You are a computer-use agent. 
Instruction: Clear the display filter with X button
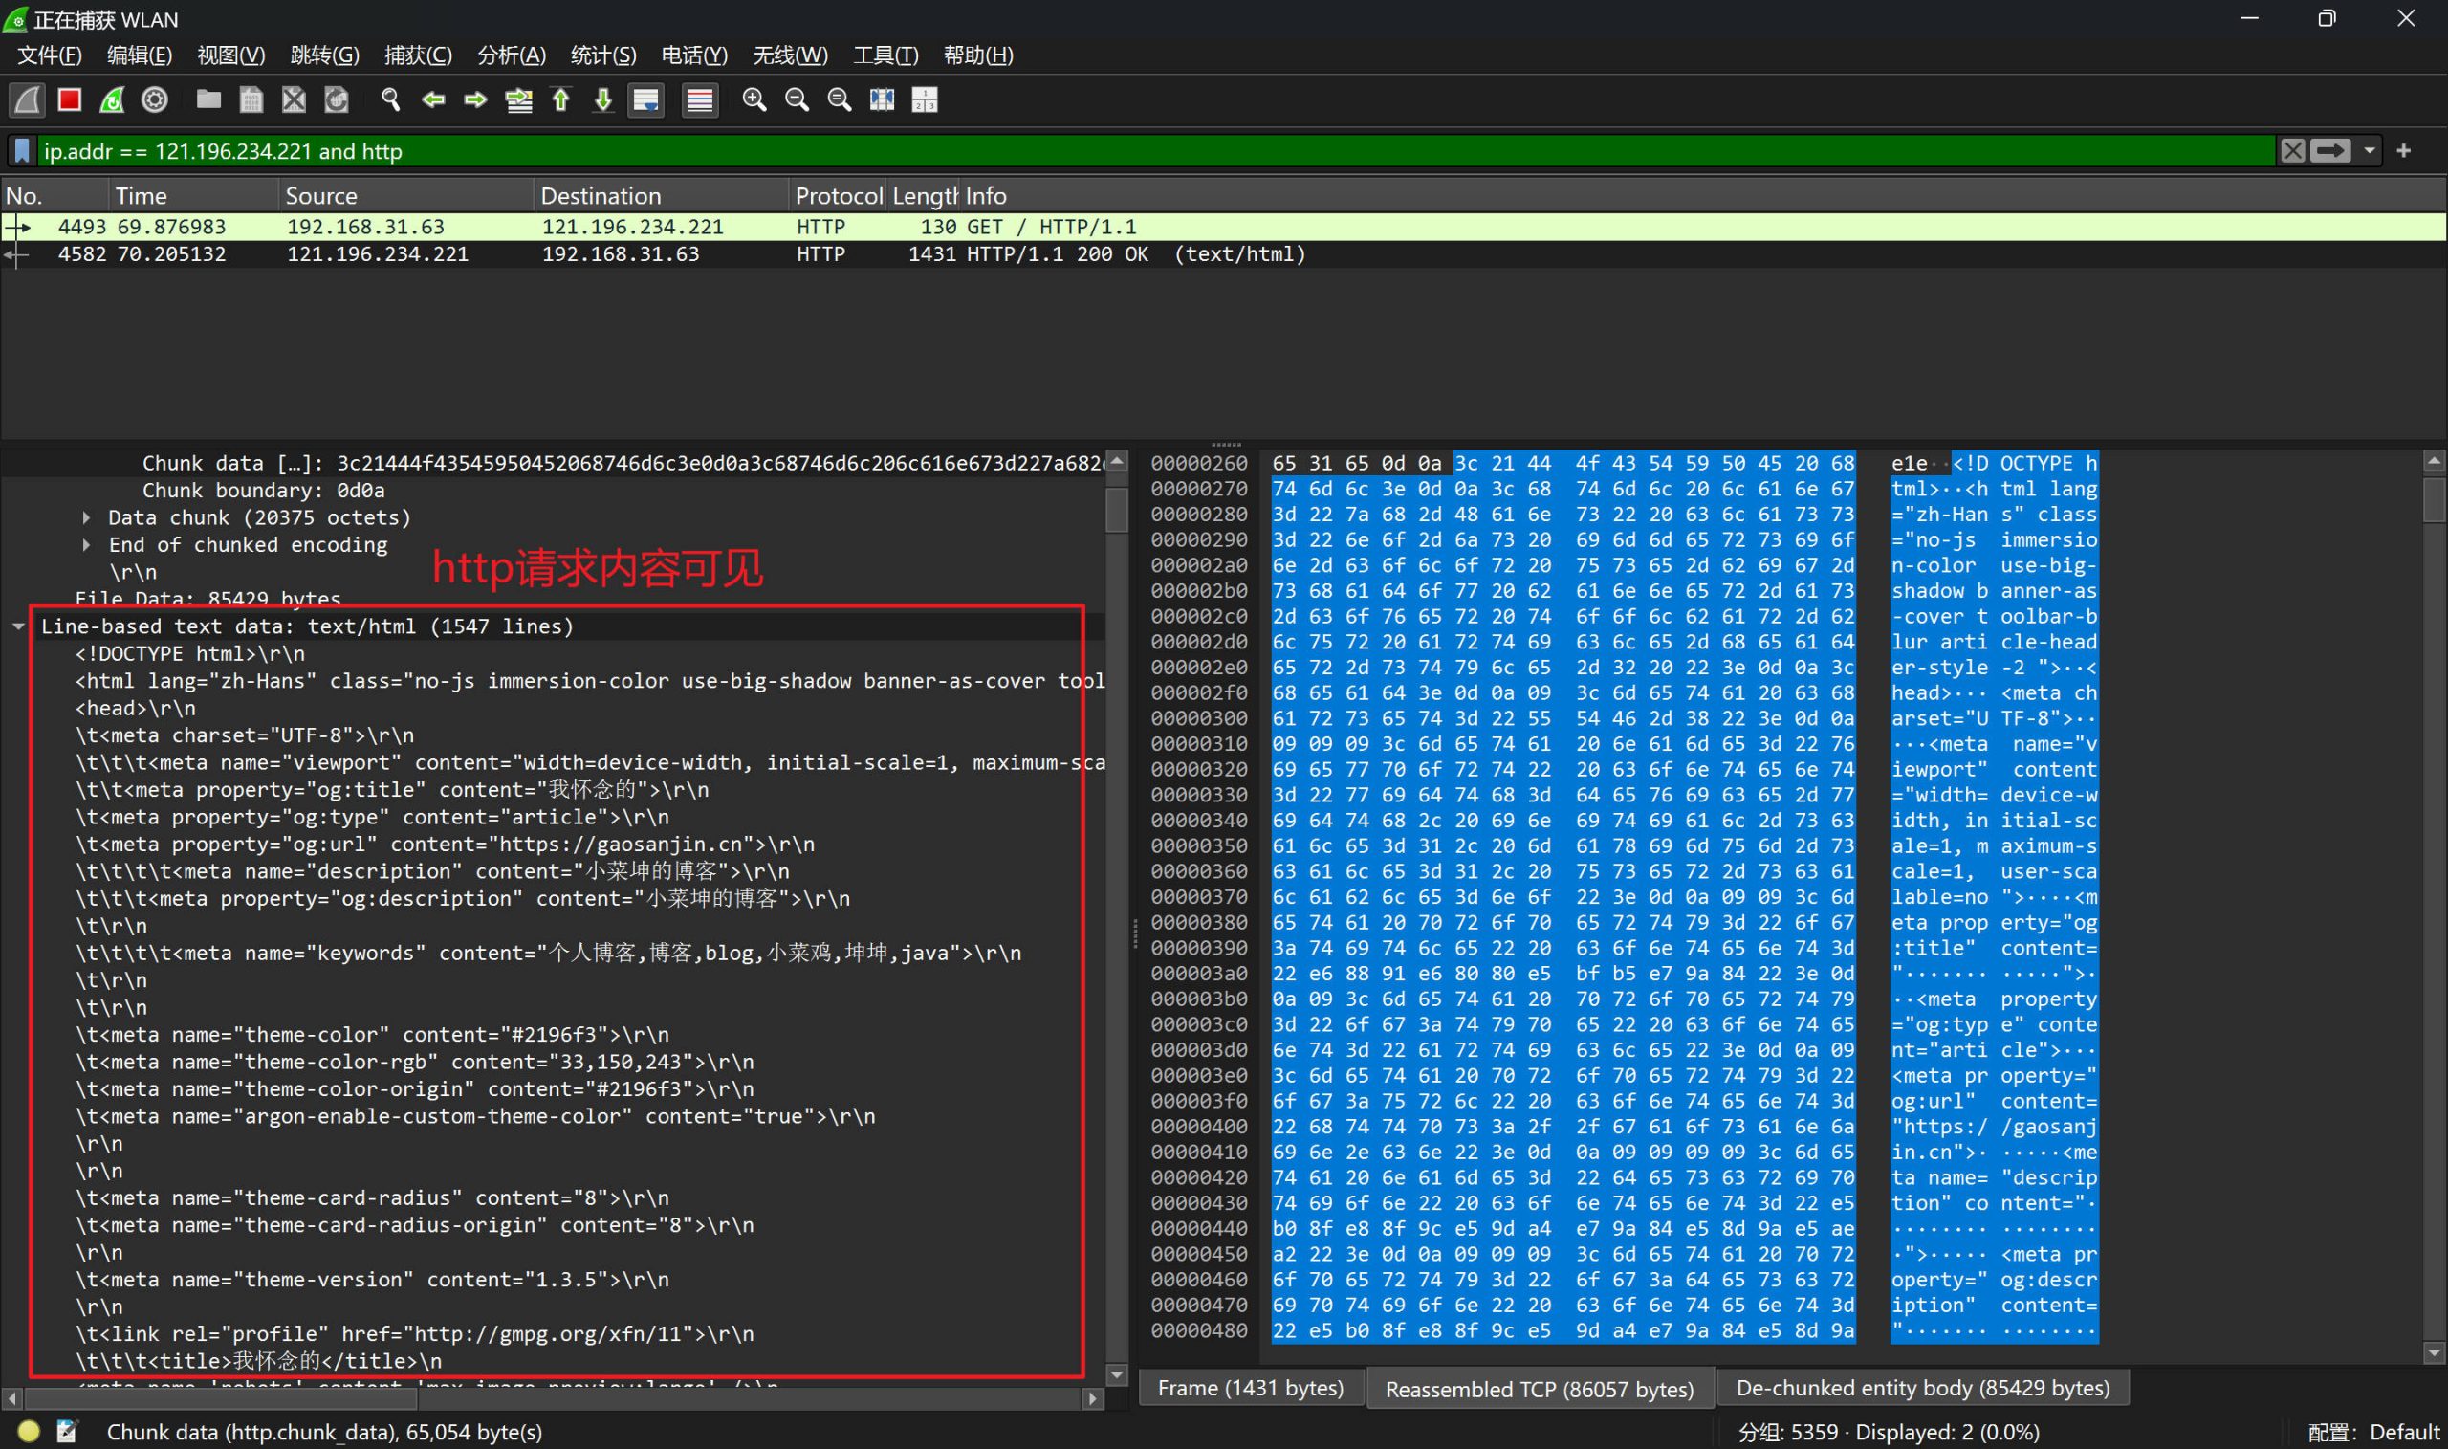2292,150
